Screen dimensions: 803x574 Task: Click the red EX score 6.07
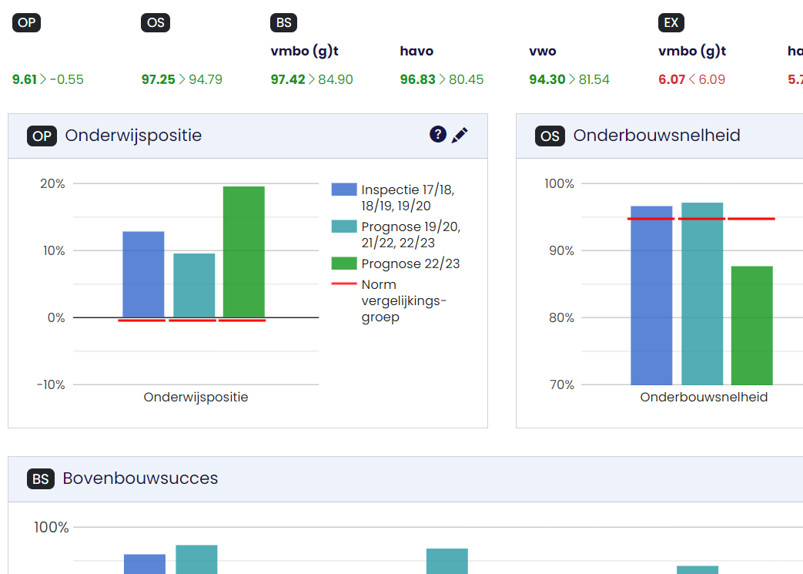[671, 79]
